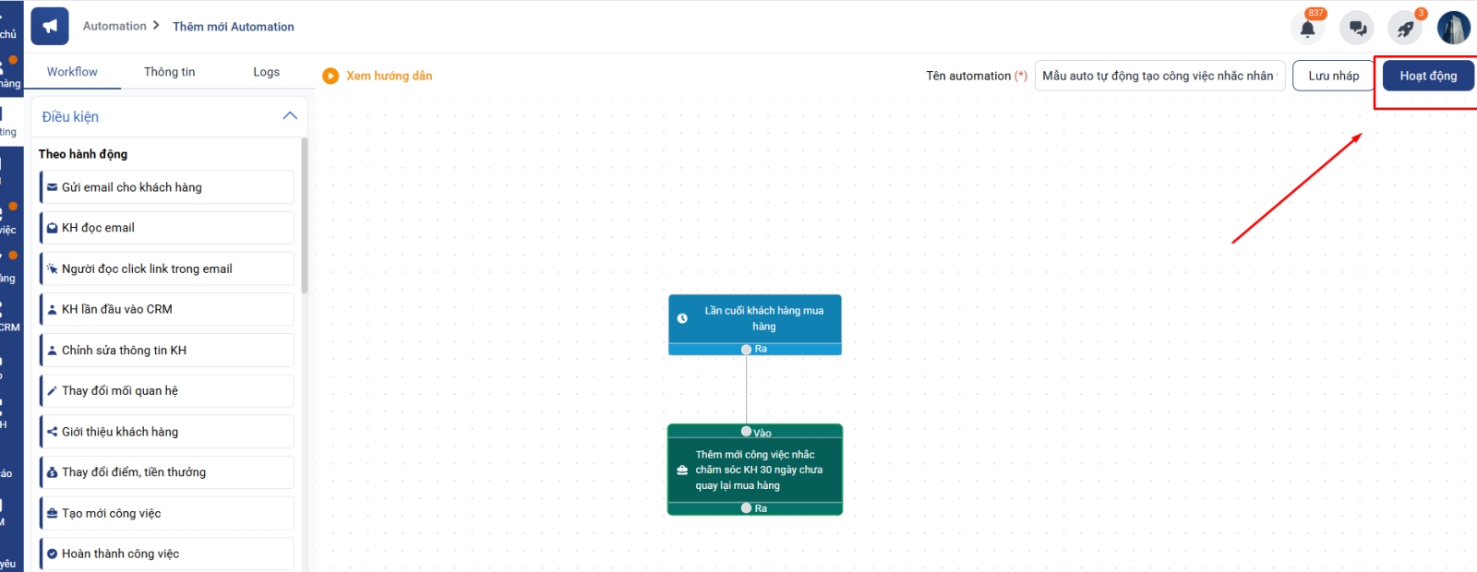Open the Xem hướng dẫn link

[389, 76]
